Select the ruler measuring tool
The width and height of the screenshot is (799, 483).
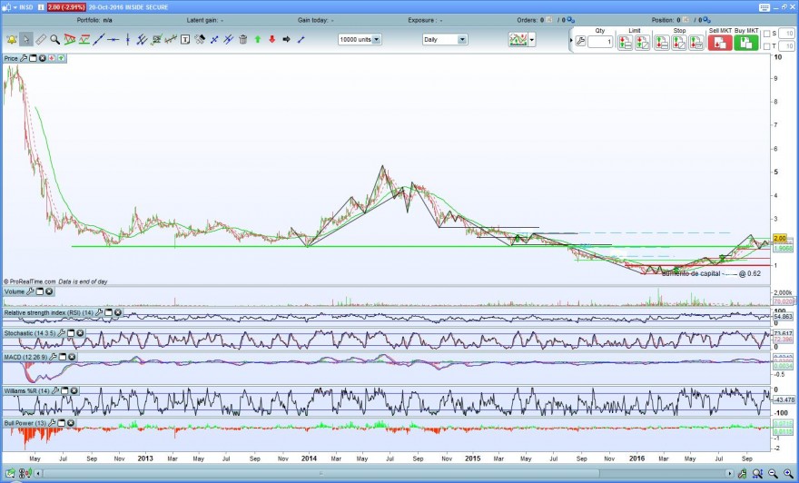tap(41, 39)
